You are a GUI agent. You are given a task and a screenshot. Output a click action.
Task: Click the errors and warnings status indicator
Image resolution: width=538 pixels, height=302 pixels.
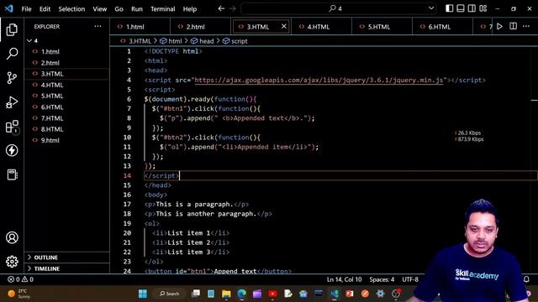(20, 279)
